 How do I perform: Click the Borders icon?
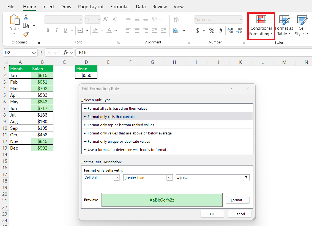coord(80,31)
